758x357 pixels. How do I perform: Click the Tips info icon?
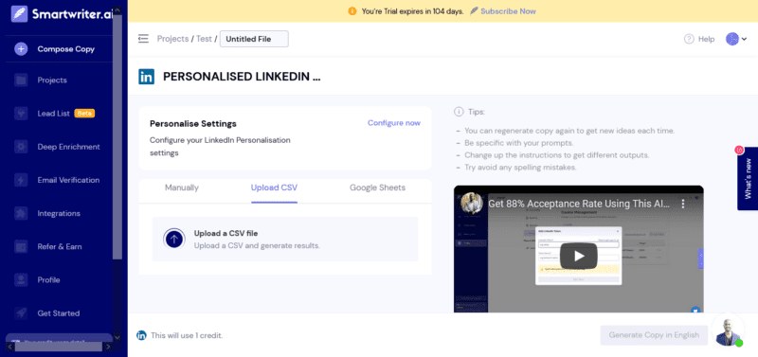pos(459,112)
